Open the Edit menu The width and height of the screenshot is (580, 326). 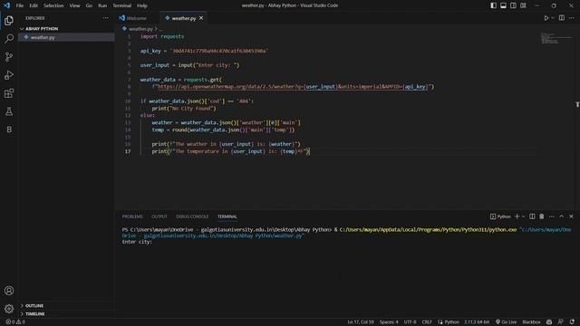34,5
